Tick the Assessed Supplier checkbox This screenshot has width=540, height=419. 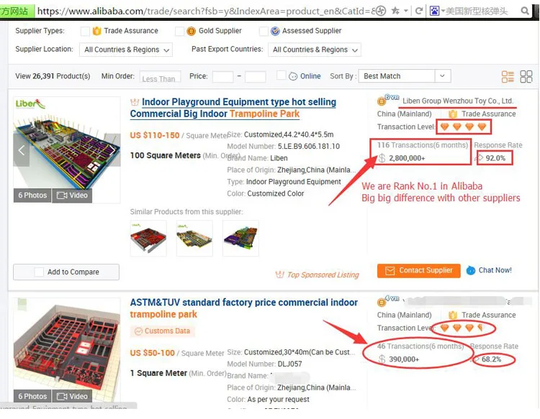pyautogui.click(x=264, y=32)
